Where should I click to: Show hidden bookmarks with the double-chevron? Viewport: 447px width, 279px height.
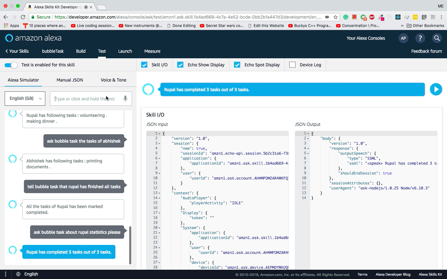(x=402, y=26)
